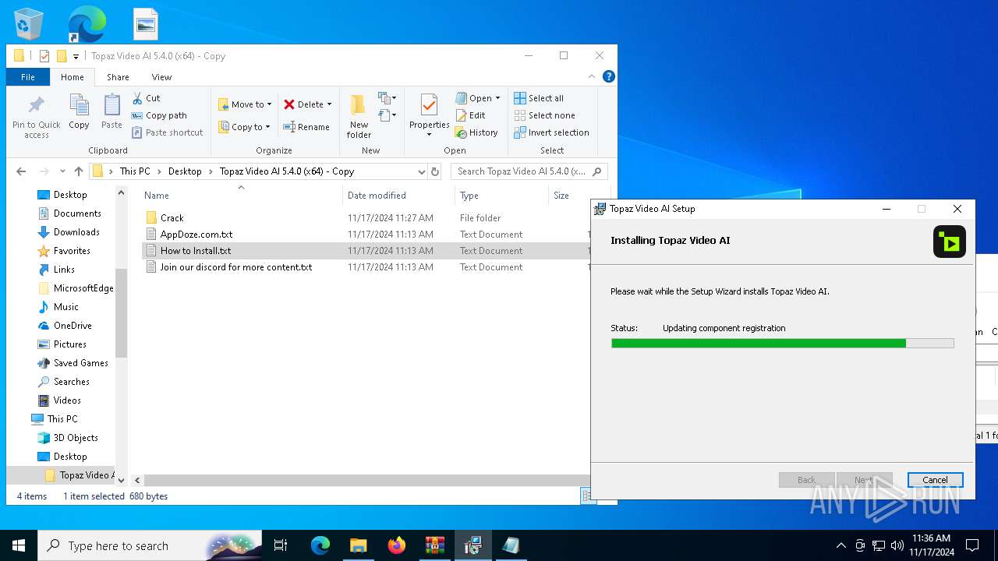
Task: Click This PC in the address breadcrumb
Action: click(135, 171)
